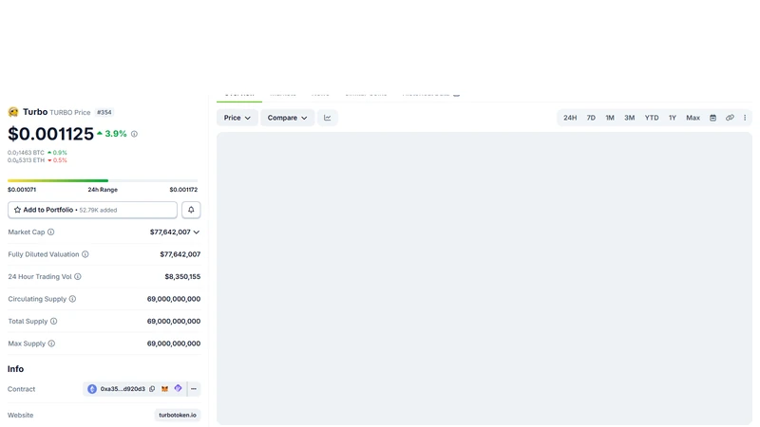Screen dimensions: 760x427
Task: Click the star icon in Add to Portfolio
Action: (17, 210)
